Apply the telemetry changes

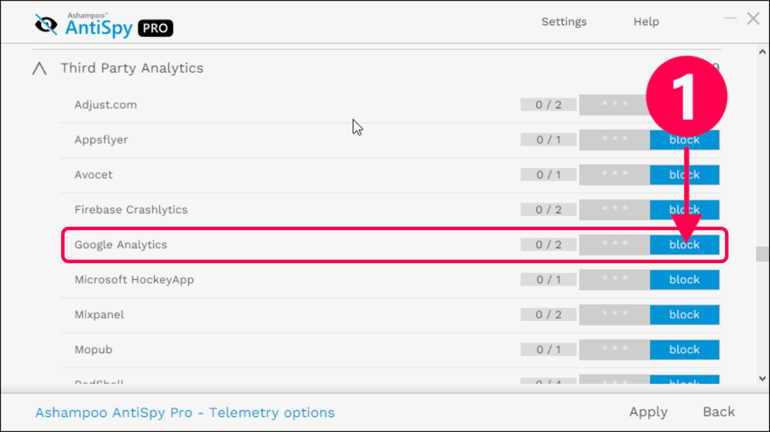point(648,412)
